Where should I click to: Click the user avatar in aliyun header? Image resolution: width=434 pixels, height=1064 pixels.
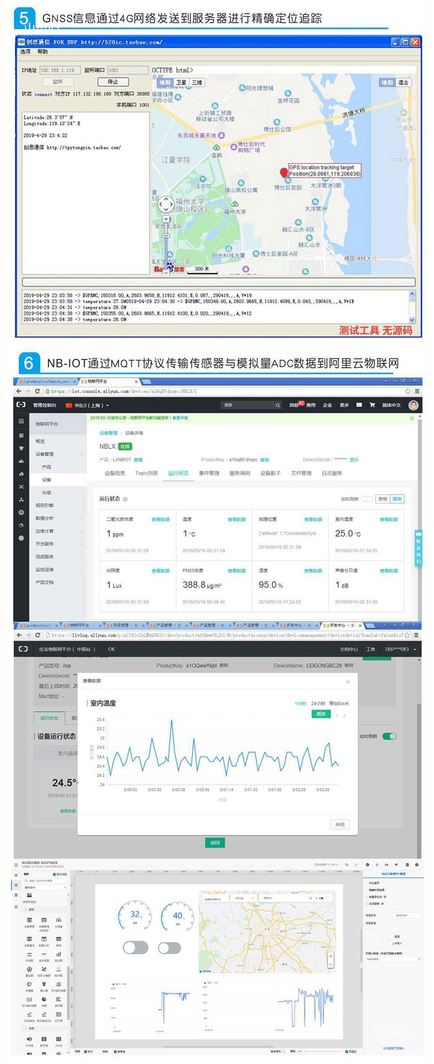413,405
